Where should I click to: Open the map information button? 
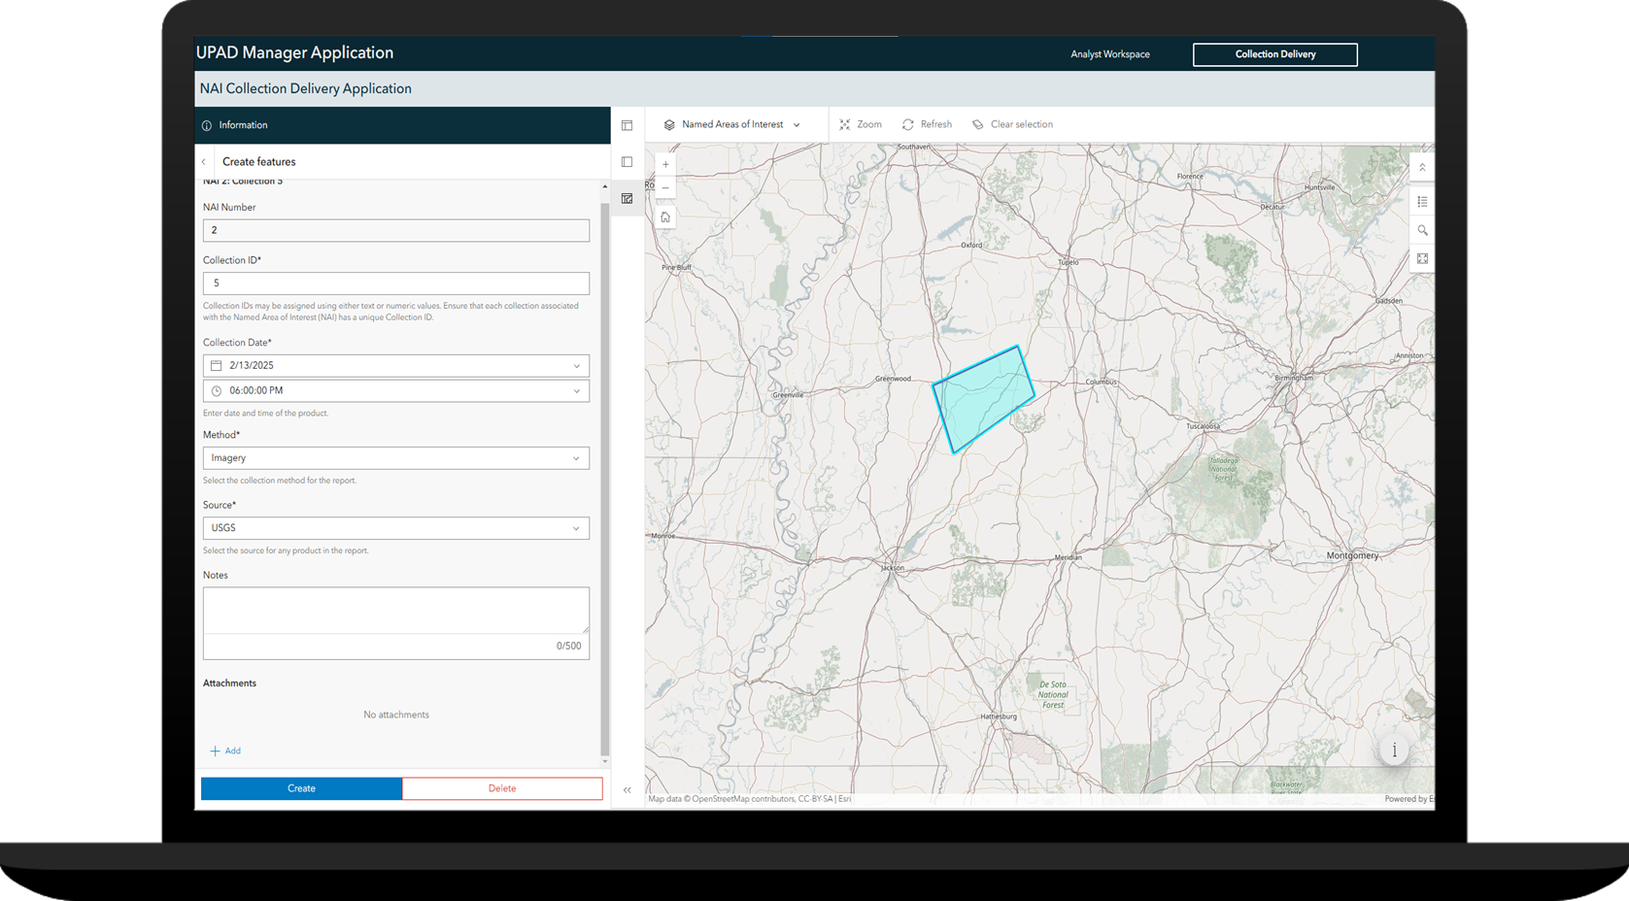(1394, 750)
